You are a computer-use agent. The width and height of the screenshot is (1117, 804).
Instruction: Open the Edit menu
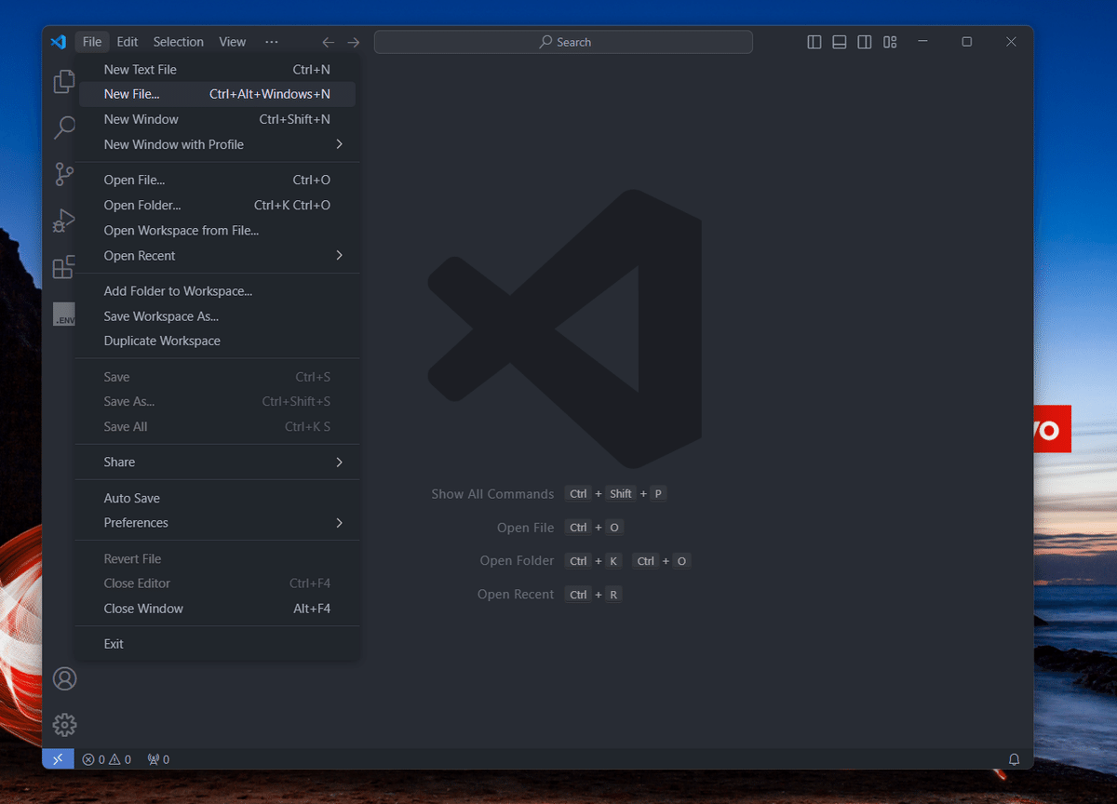pos(128,42)
